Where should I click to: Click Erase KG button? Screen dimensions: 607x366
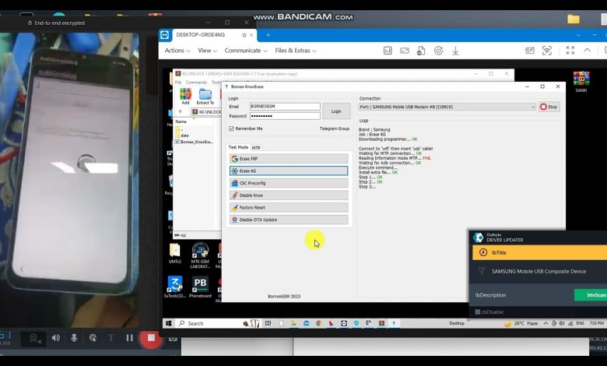(289, 171)
